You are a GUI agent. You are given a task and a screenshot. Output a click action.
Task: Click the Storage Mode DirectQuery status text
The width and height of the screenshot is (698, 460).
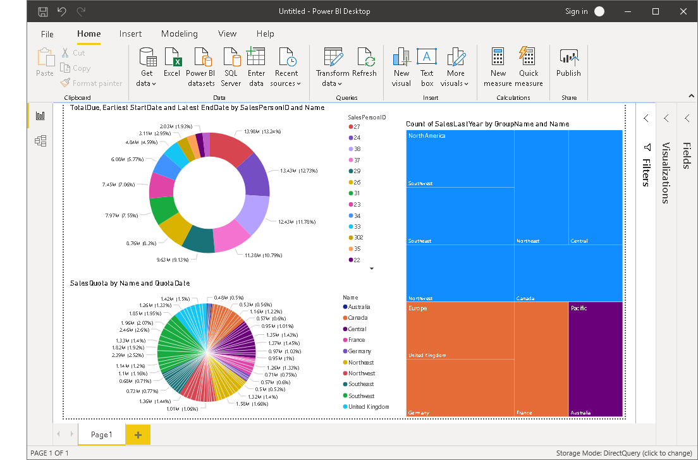coord(623,453)
